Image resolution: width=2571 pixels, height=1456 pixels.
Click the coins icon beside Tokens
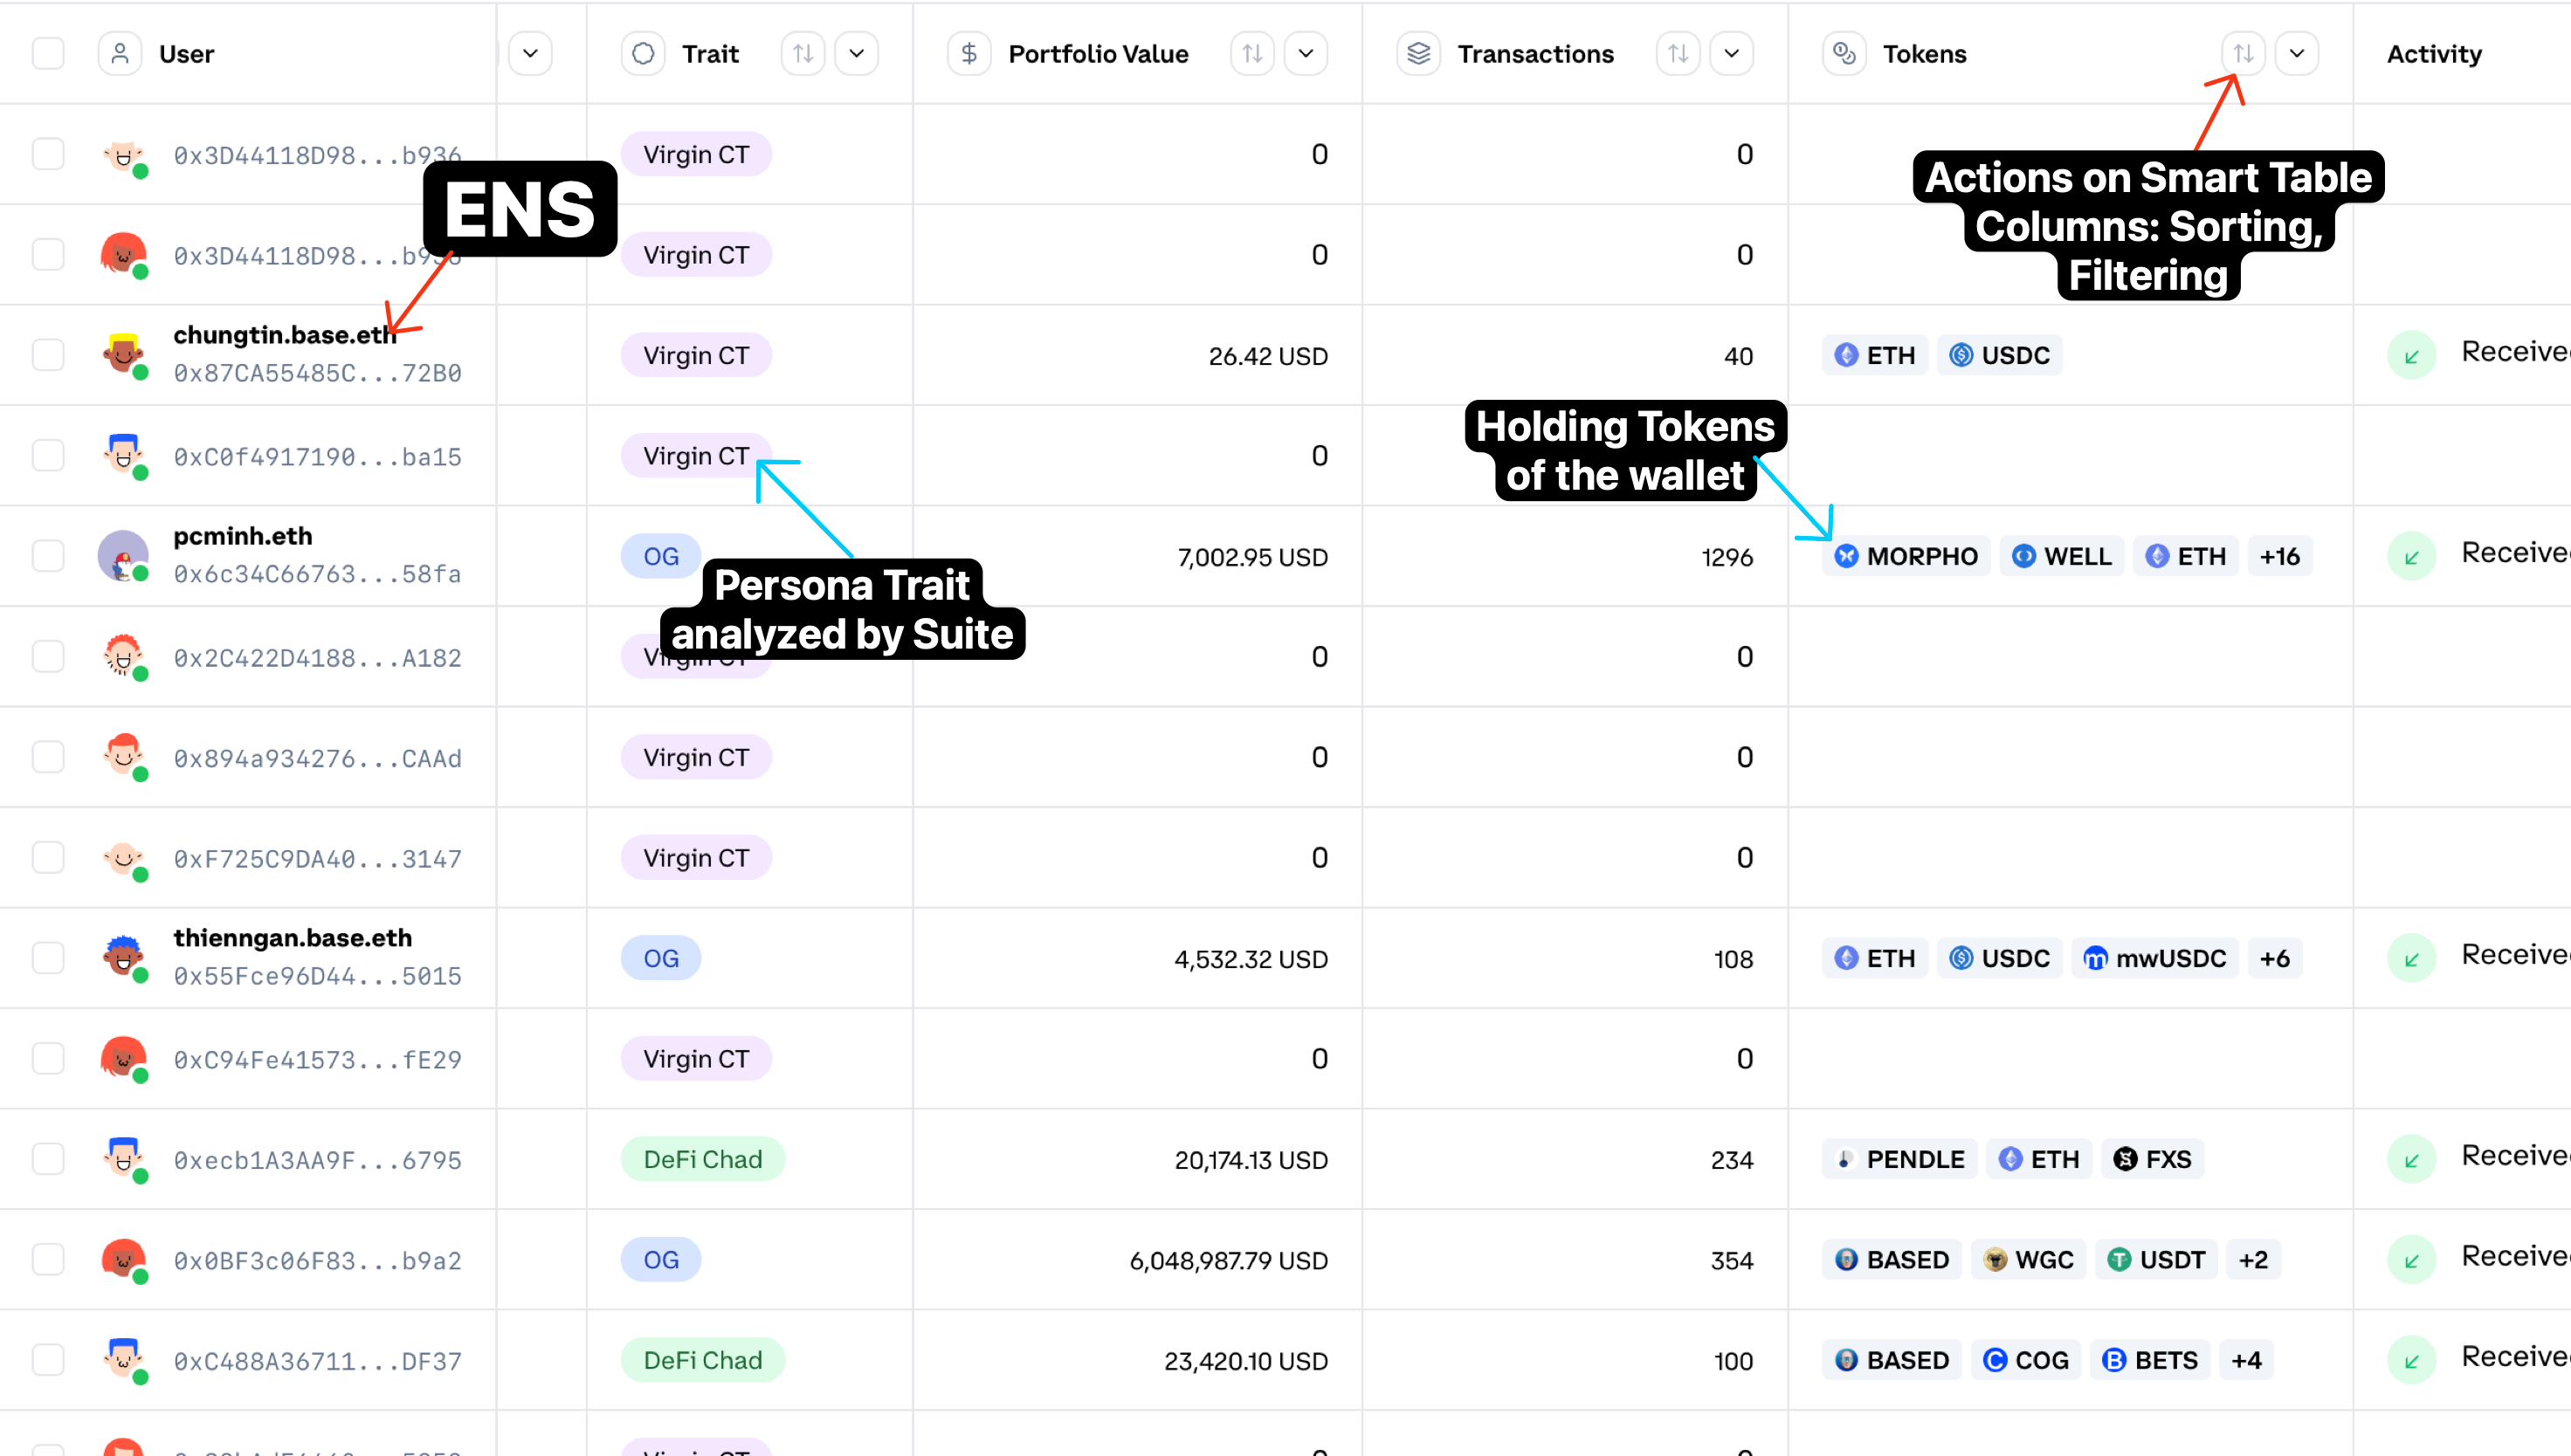tap(1844, 54)
